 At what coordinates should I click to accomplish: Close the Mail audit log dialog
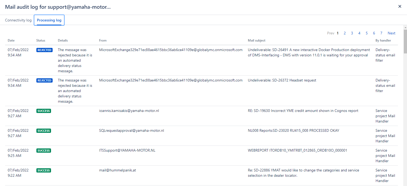pyautogui.click(x=400, y=6)
